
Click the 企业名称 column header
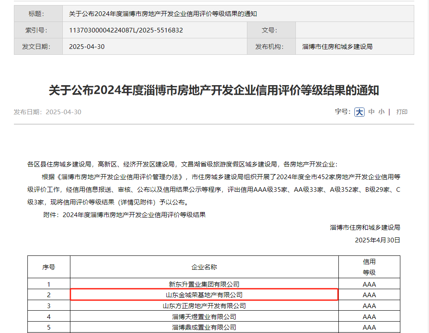point(204,267)
